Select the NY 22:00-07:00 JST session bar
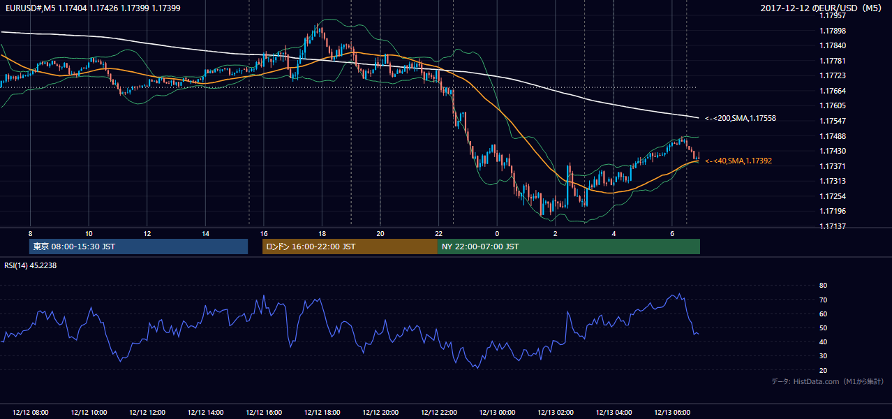The width and height of the screenshot is (892, 419). click(568, 247)
